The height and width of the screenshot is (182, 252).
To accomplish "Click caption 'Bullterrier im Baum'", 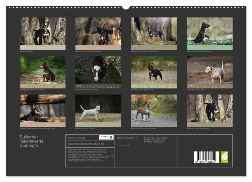I will coord(27,51).
